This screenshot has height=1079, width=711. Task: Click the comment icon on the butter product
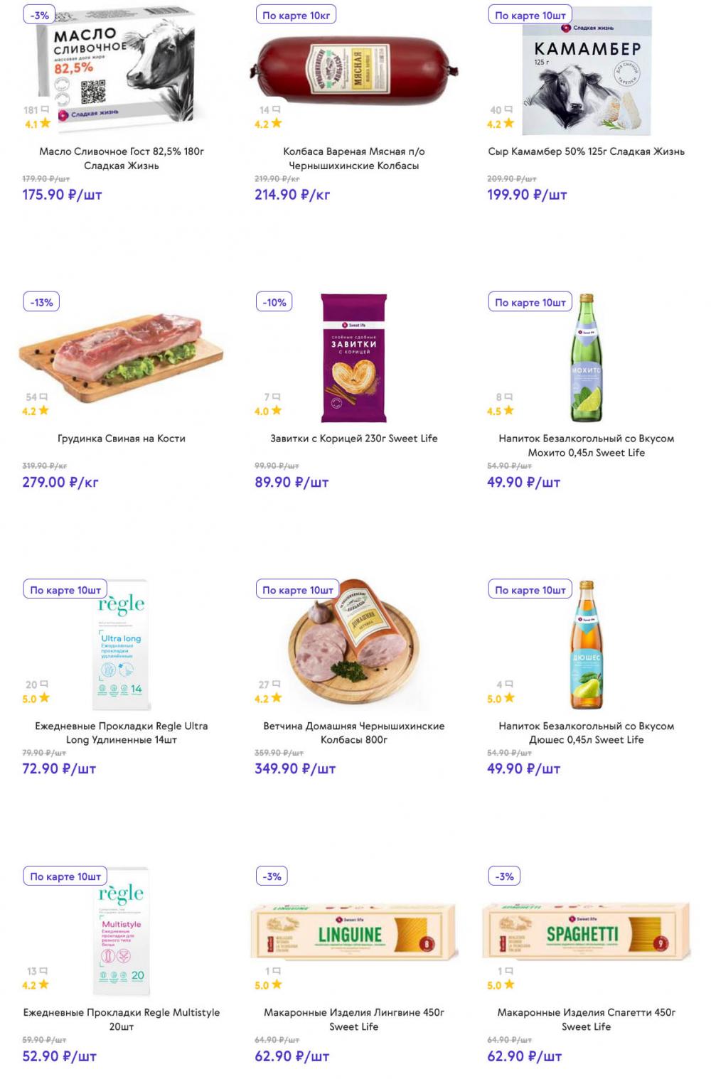tap(46, 110)
